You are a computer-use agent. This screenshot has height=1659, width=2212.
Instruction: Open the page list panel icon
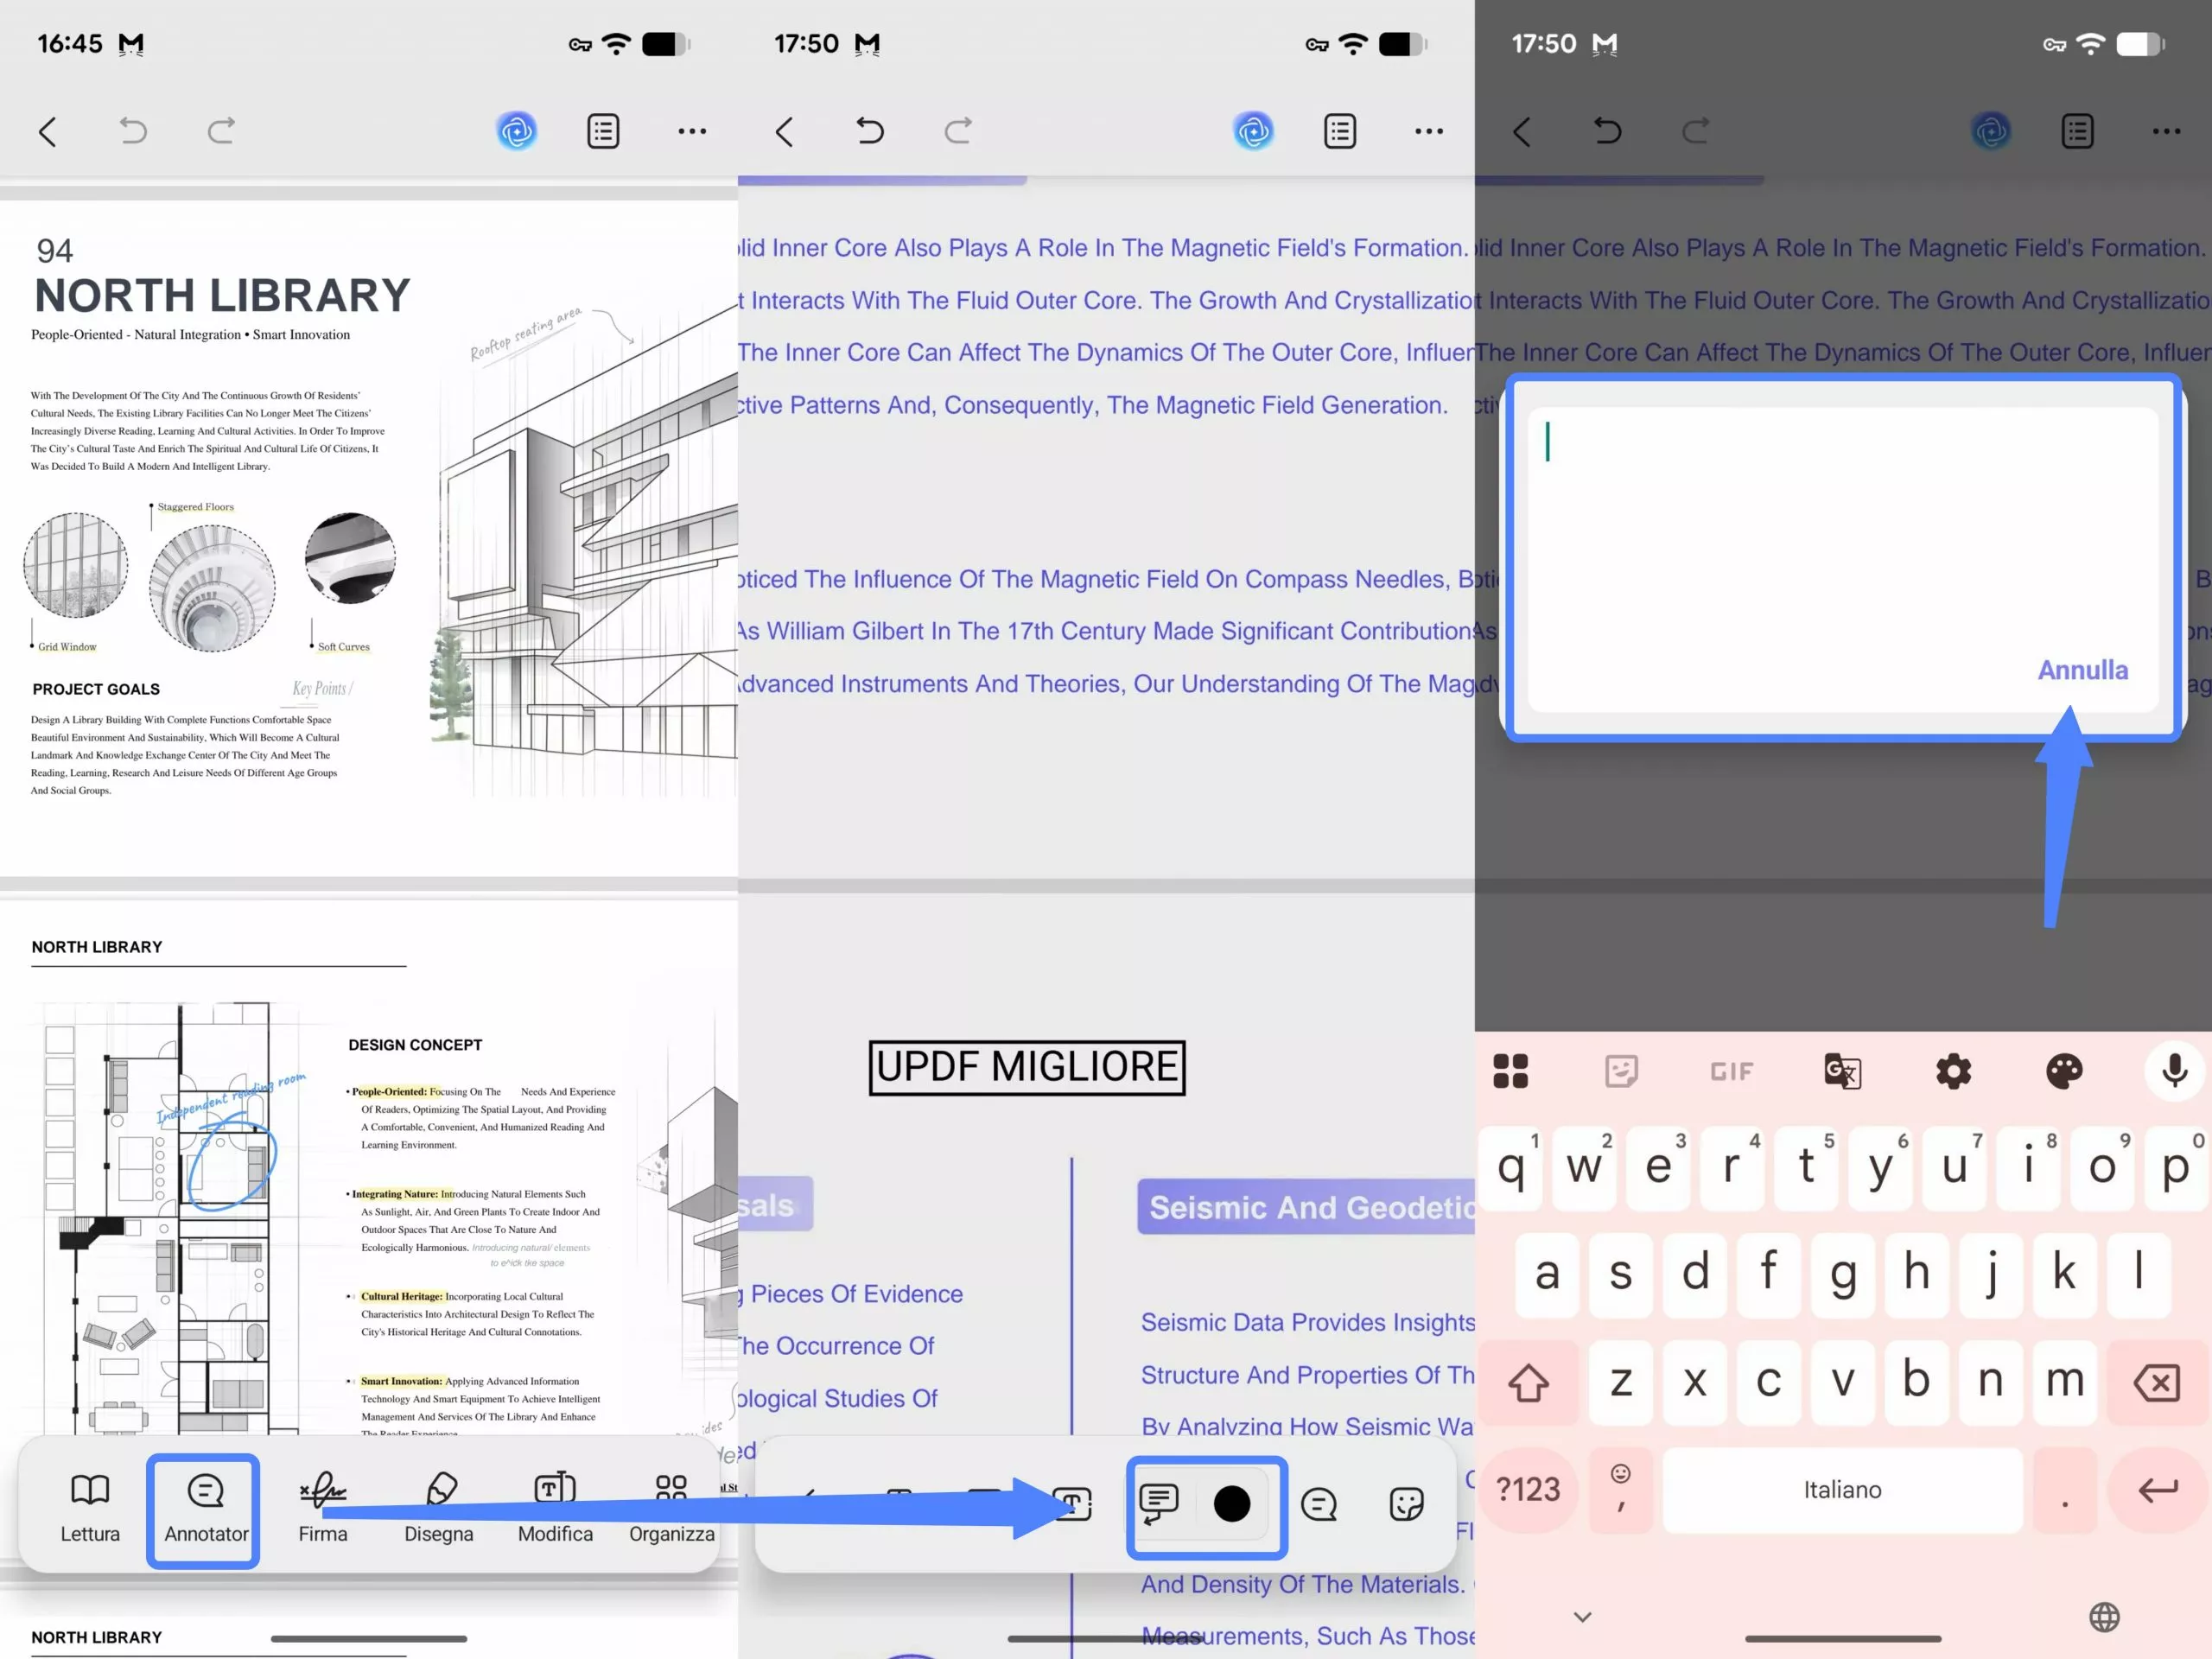603,131
